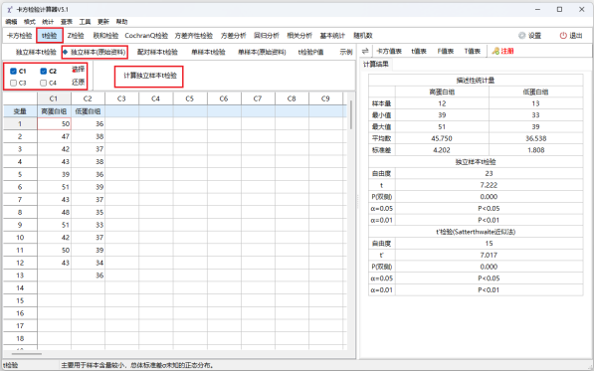Viewport: 594px width, 371px height.
Task: Open the 随机数 tab
Action: click(363, 36)
